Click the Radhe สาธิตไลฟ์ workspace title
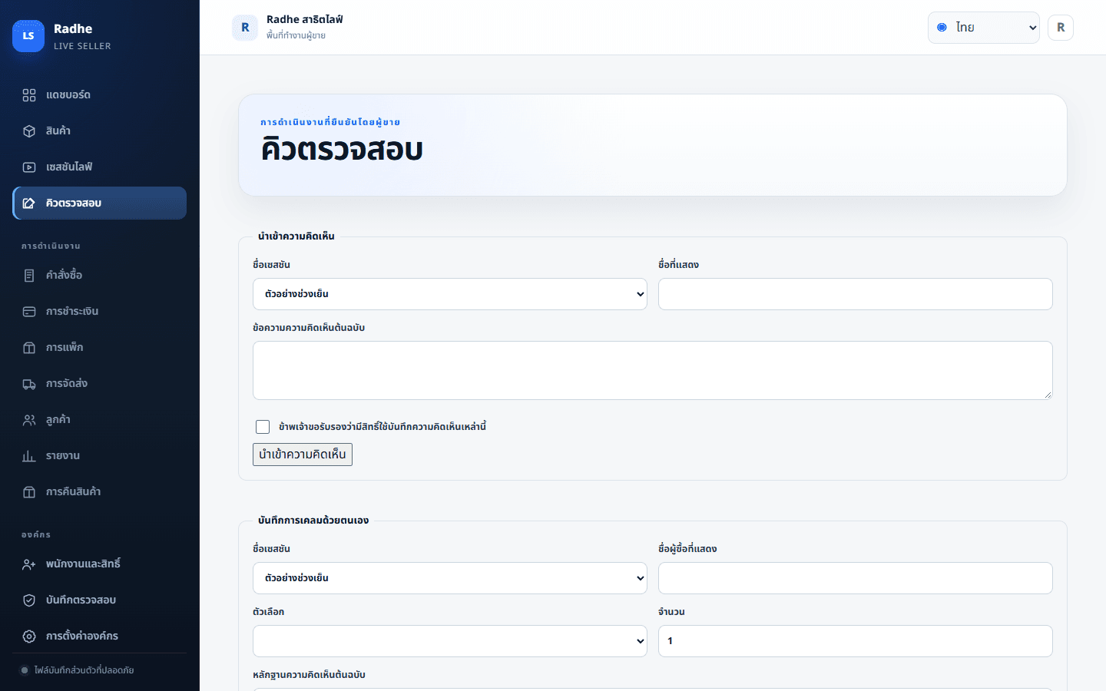The height and width of the screenshot is (691, 1106). point(305,20)
